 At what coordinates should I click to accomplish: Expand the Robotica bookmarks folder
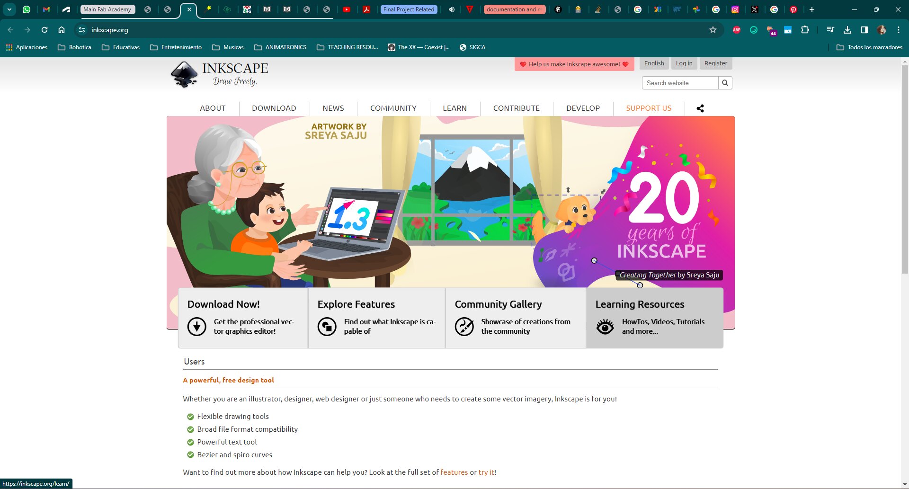coord(74,47)
